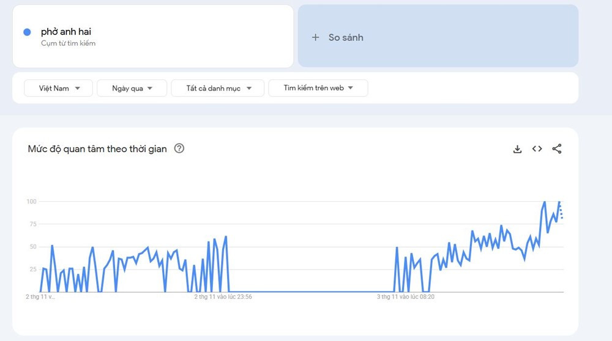Click the plus icon in So sánh card

315,37
